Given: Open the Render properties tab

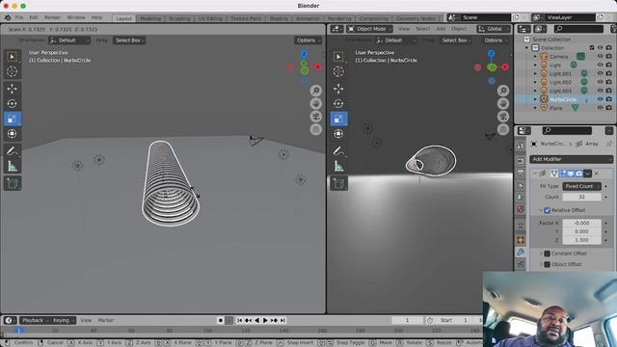Looking at the screenshot, I should point(521,161).
